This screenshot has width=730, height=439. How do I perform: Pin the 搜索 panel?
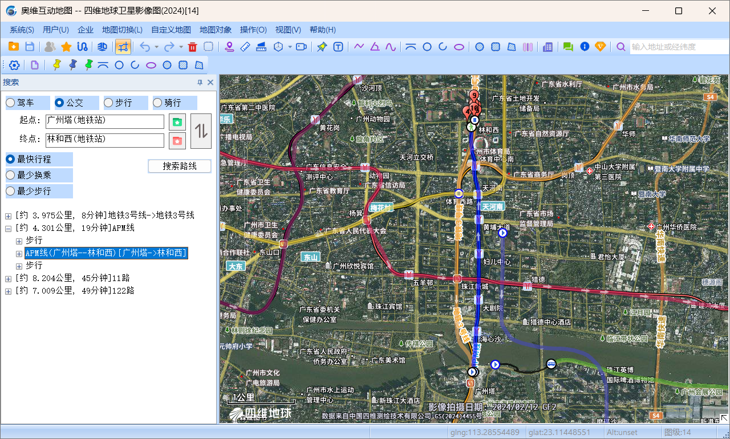[200, 83]
